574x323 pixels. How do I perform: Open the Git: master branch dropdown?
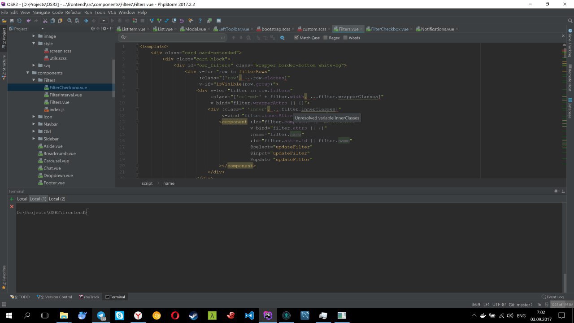click(521, 305)
